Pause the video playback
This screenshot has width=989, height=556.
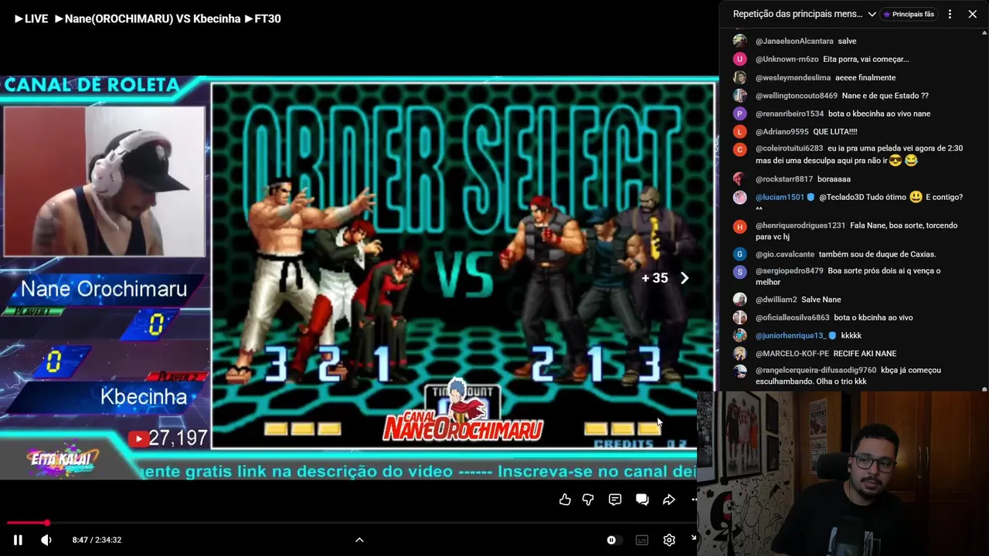pos(18,540)
